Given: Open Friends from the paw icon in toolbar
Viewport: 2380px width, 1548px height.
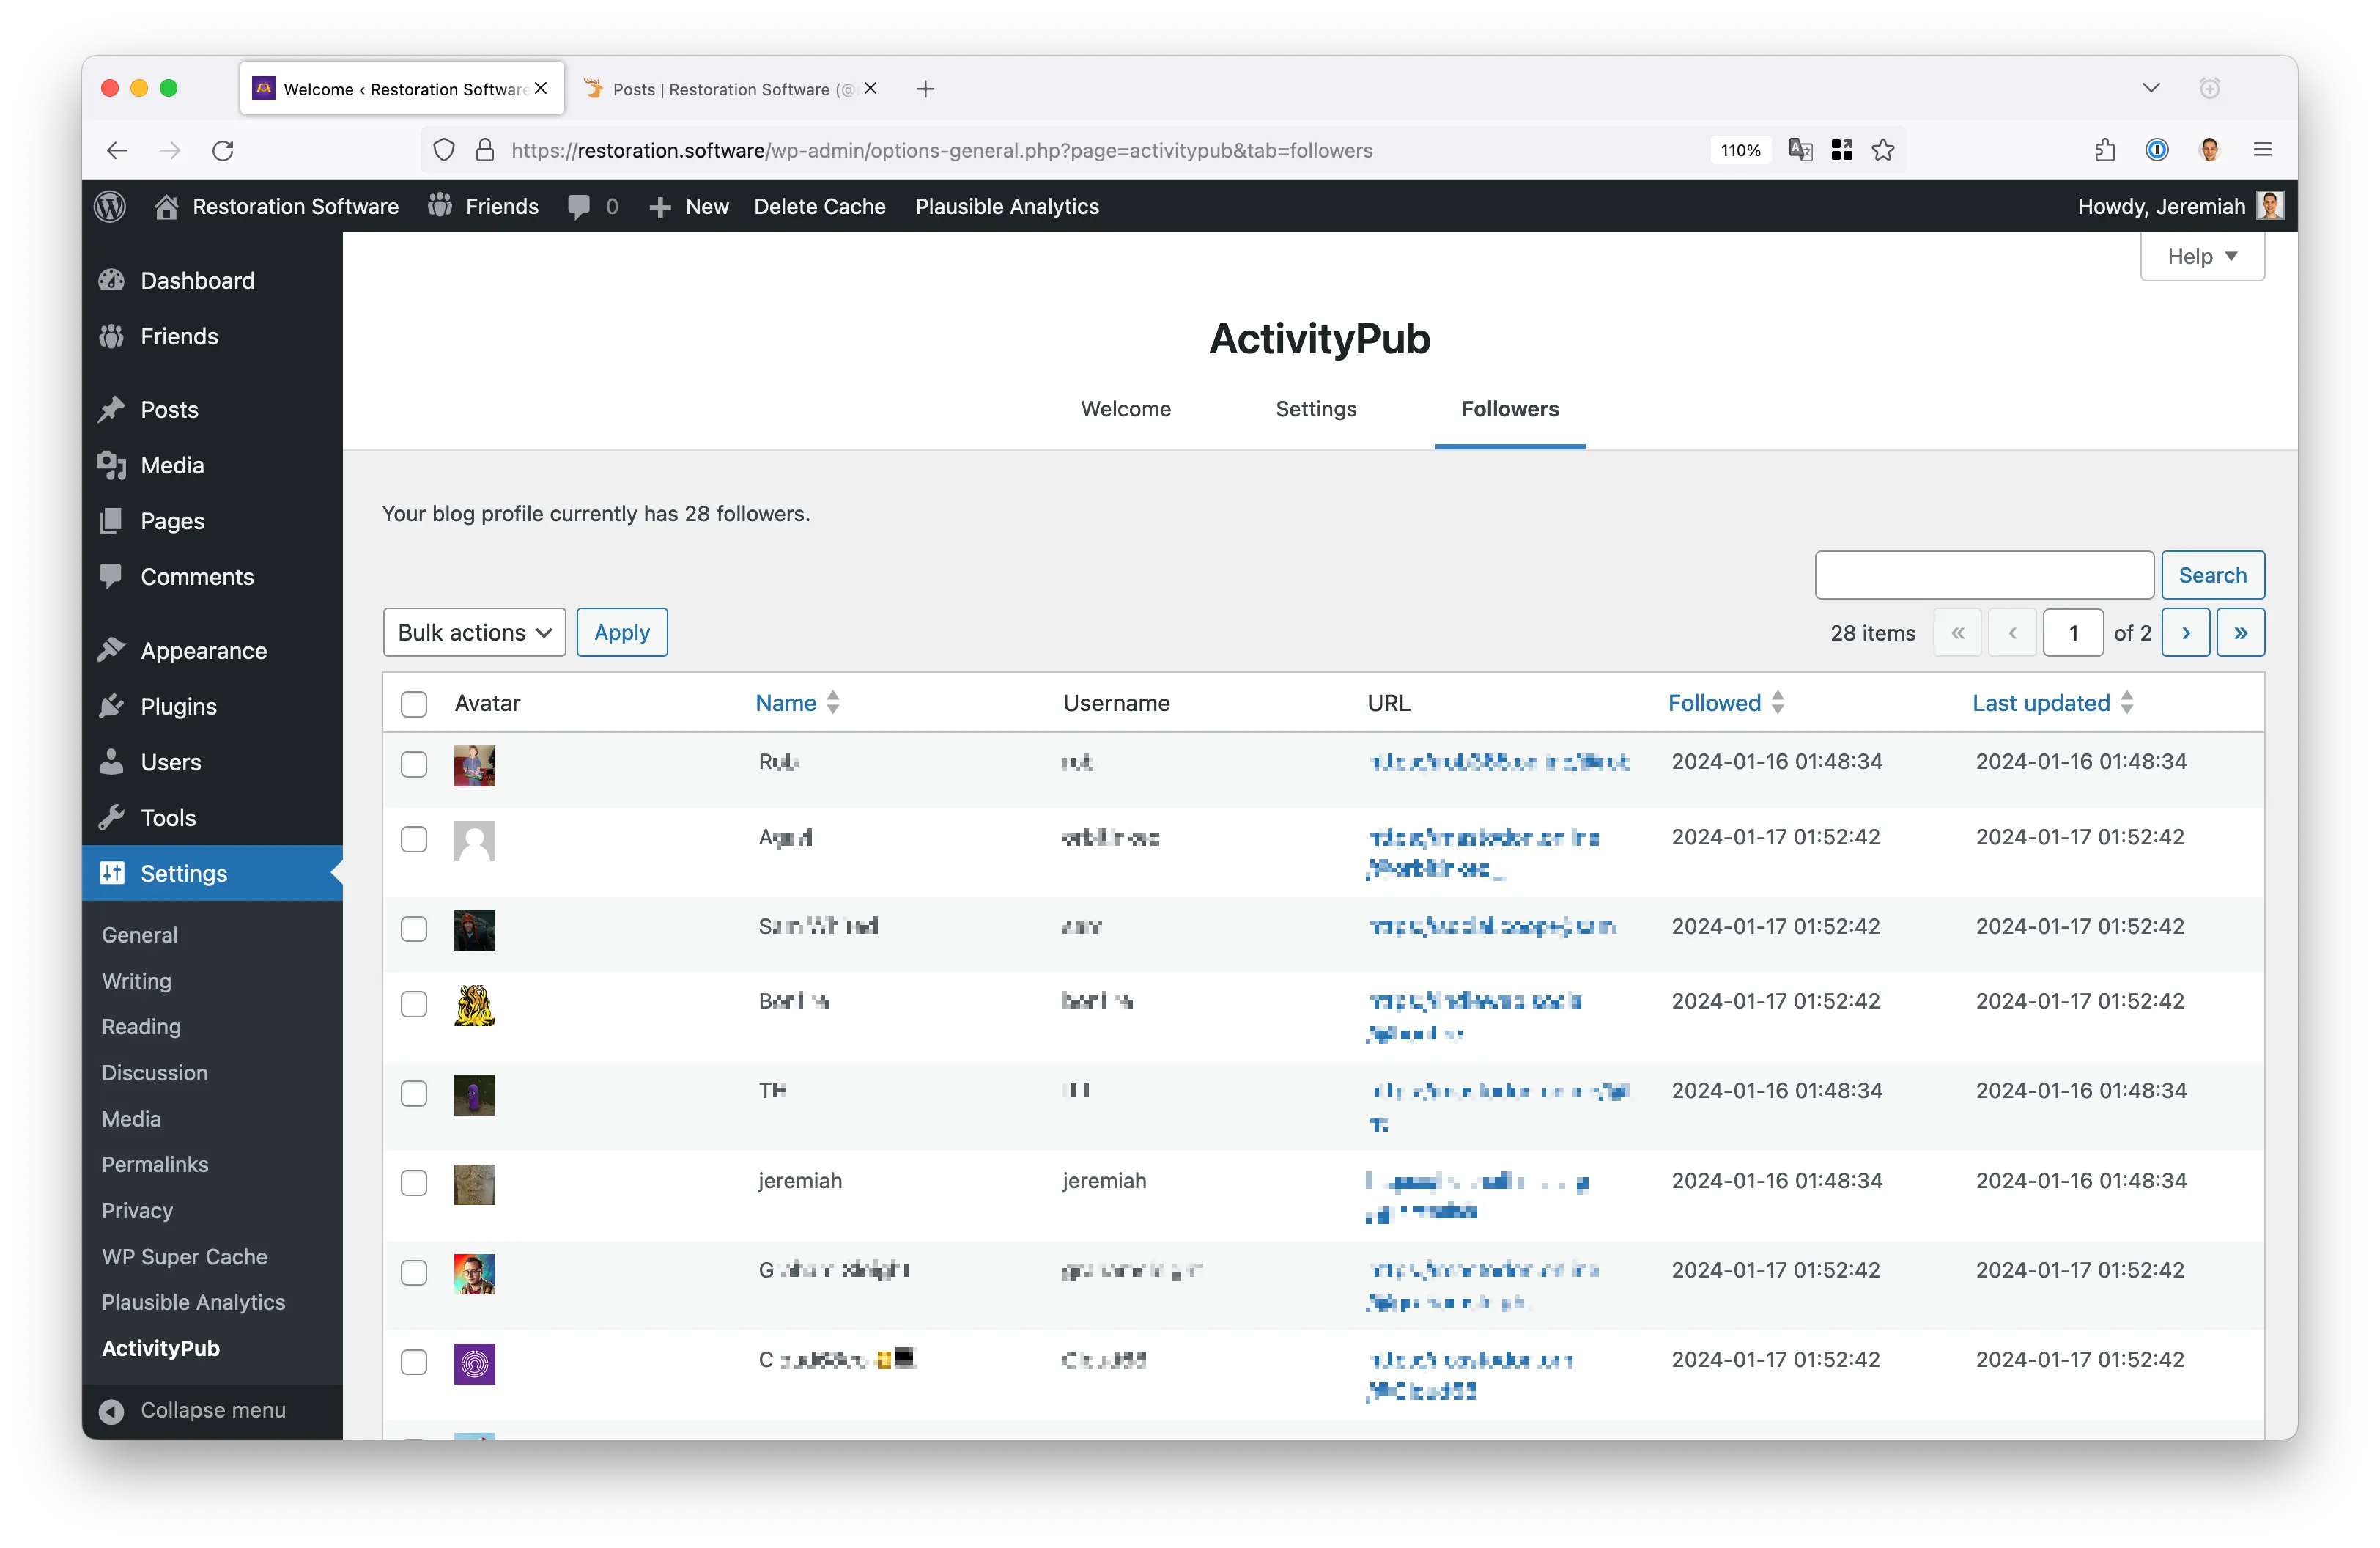Looking at the screenshot, I should coord(440,206).
